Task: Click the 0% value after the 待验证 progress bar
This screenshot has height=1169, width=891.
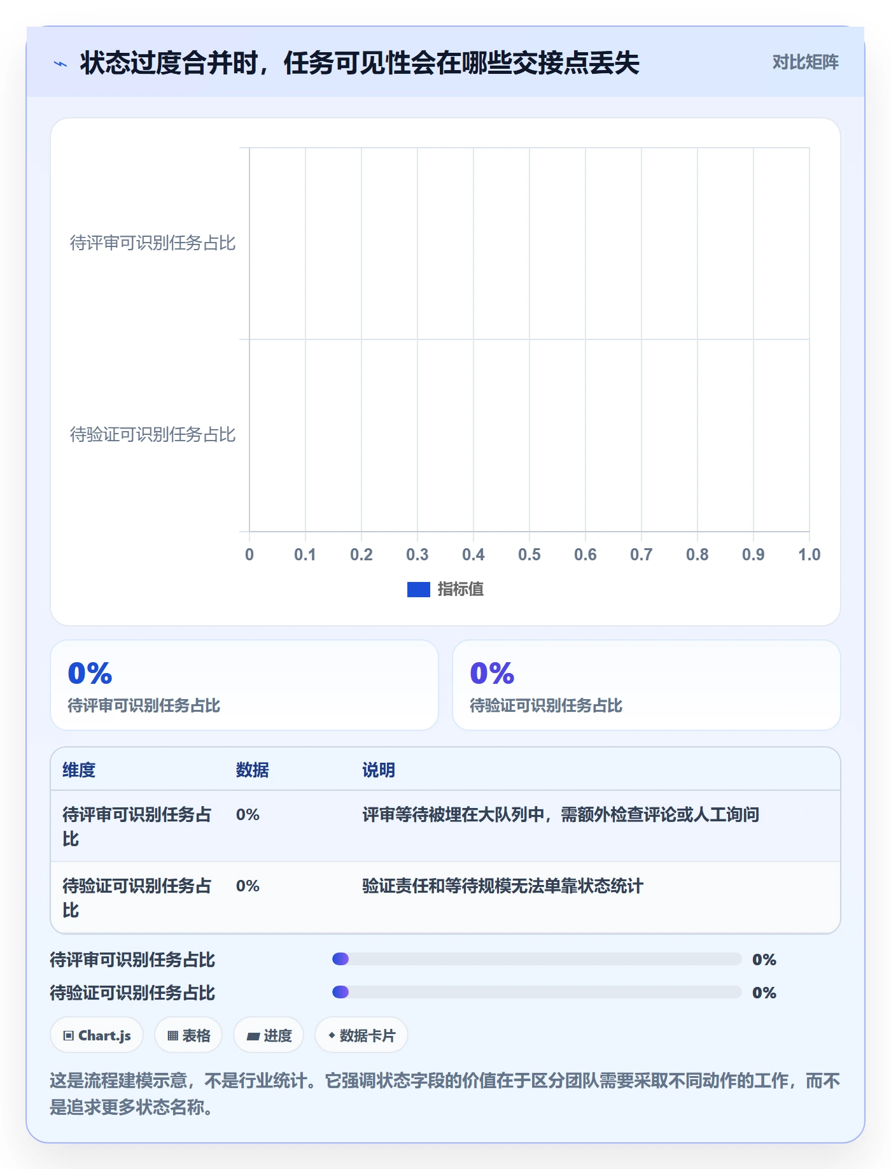Action: (x=764, y=993)
